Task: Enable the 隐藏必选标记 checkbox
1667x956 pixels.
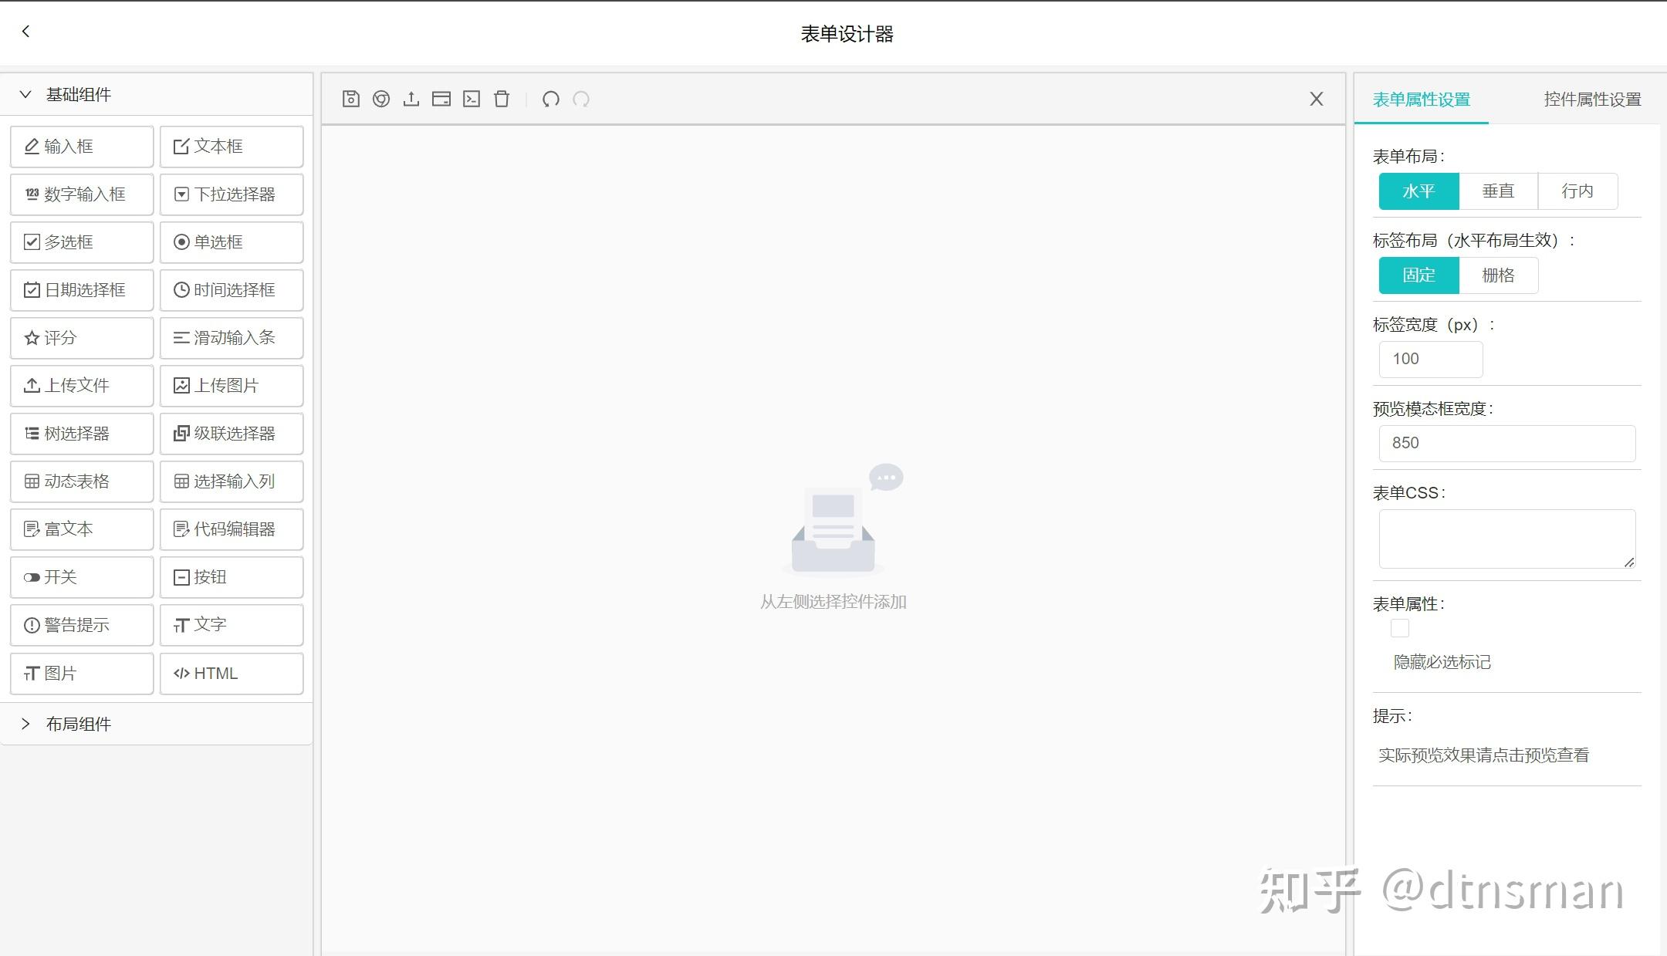Action: [1399, 628]
